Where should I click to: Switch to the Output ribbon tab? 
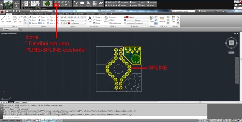[61, 14]
